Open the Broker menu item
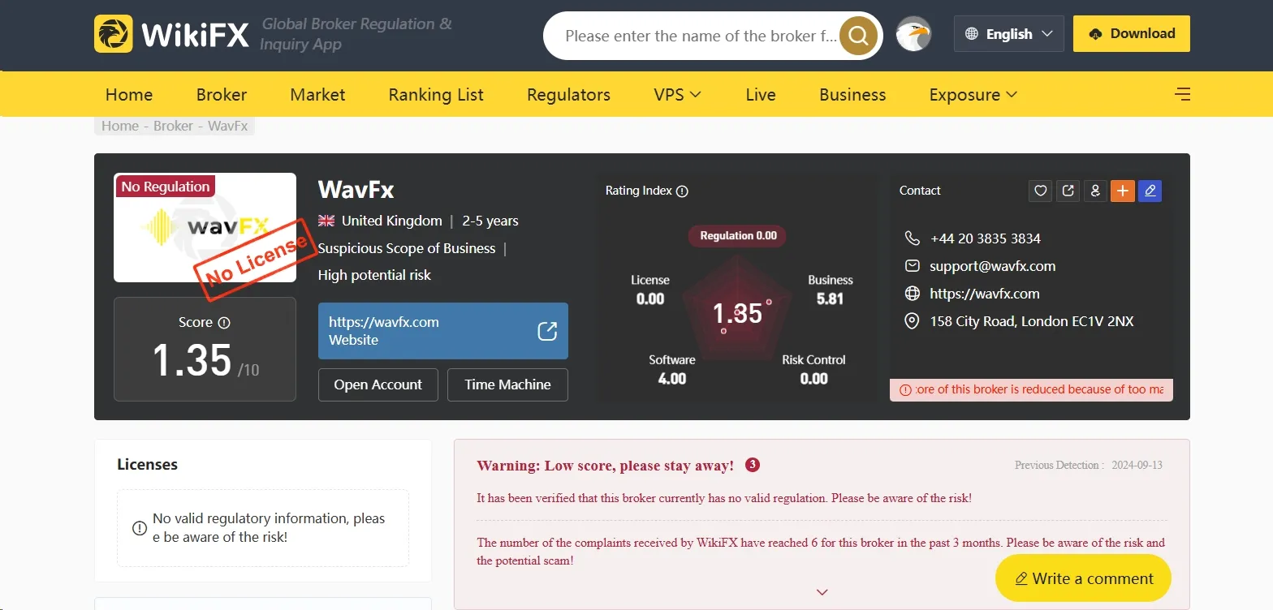The width and height of the screenshot is (1273, 610). (222, 94)
